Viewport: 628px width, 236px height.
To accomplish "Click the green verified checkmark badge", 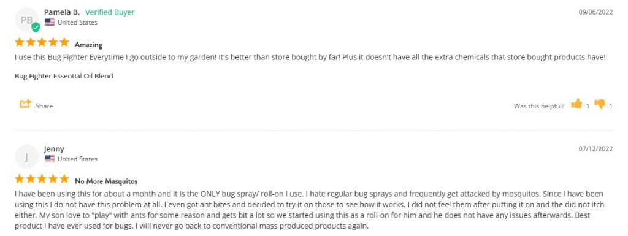I will (x=36, y=28).
